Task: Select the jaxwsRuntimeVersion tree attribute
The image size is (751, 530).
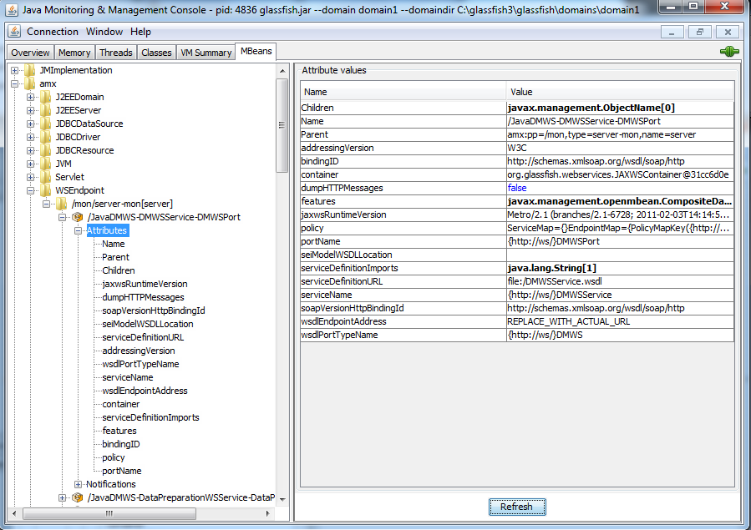Action: (x=145, y=284)
